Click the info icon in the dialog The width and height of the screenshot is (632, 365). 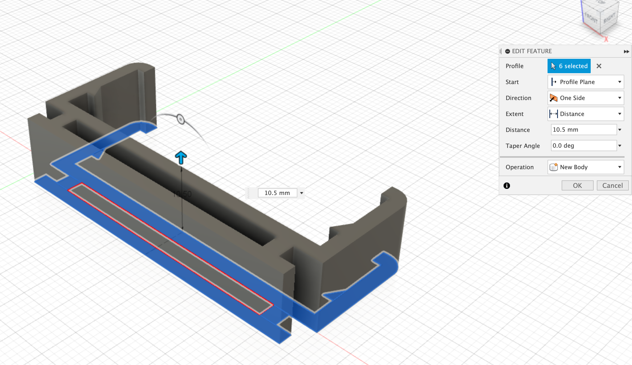(x=507, y=186)
